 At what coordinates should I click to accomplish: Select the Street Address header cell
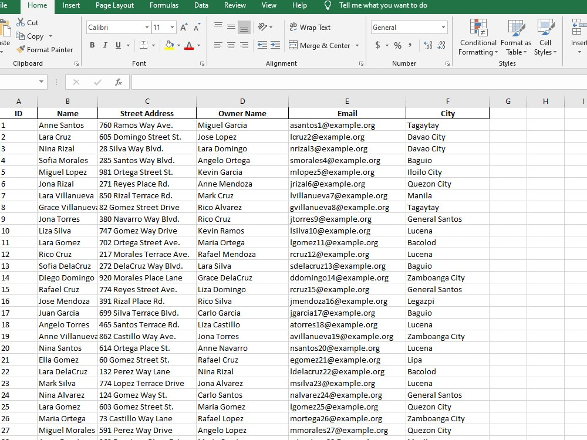[x=147, y=113]
